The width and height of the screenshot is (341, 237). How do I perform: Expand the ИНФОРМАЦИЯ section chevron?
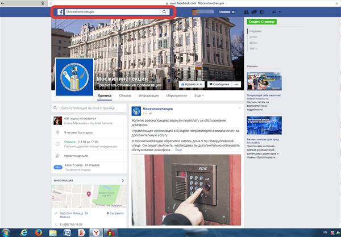tap(123, 181)
